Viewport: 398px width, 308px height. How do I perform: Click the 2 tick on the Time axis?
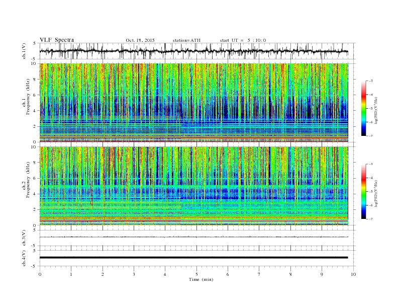click(x=103, y=274)
